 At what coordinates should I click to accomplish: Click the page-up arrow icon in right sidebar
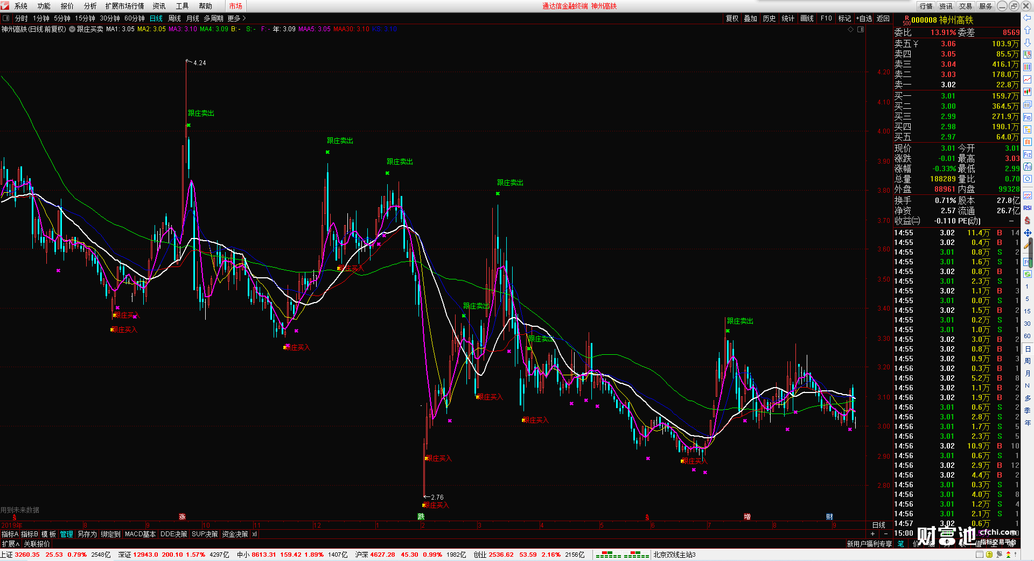click(1028, 30)
